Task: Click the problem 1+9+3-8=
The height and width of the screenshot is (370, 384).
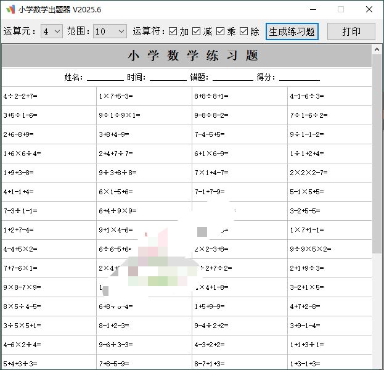Action: click(x=18, y=173)
